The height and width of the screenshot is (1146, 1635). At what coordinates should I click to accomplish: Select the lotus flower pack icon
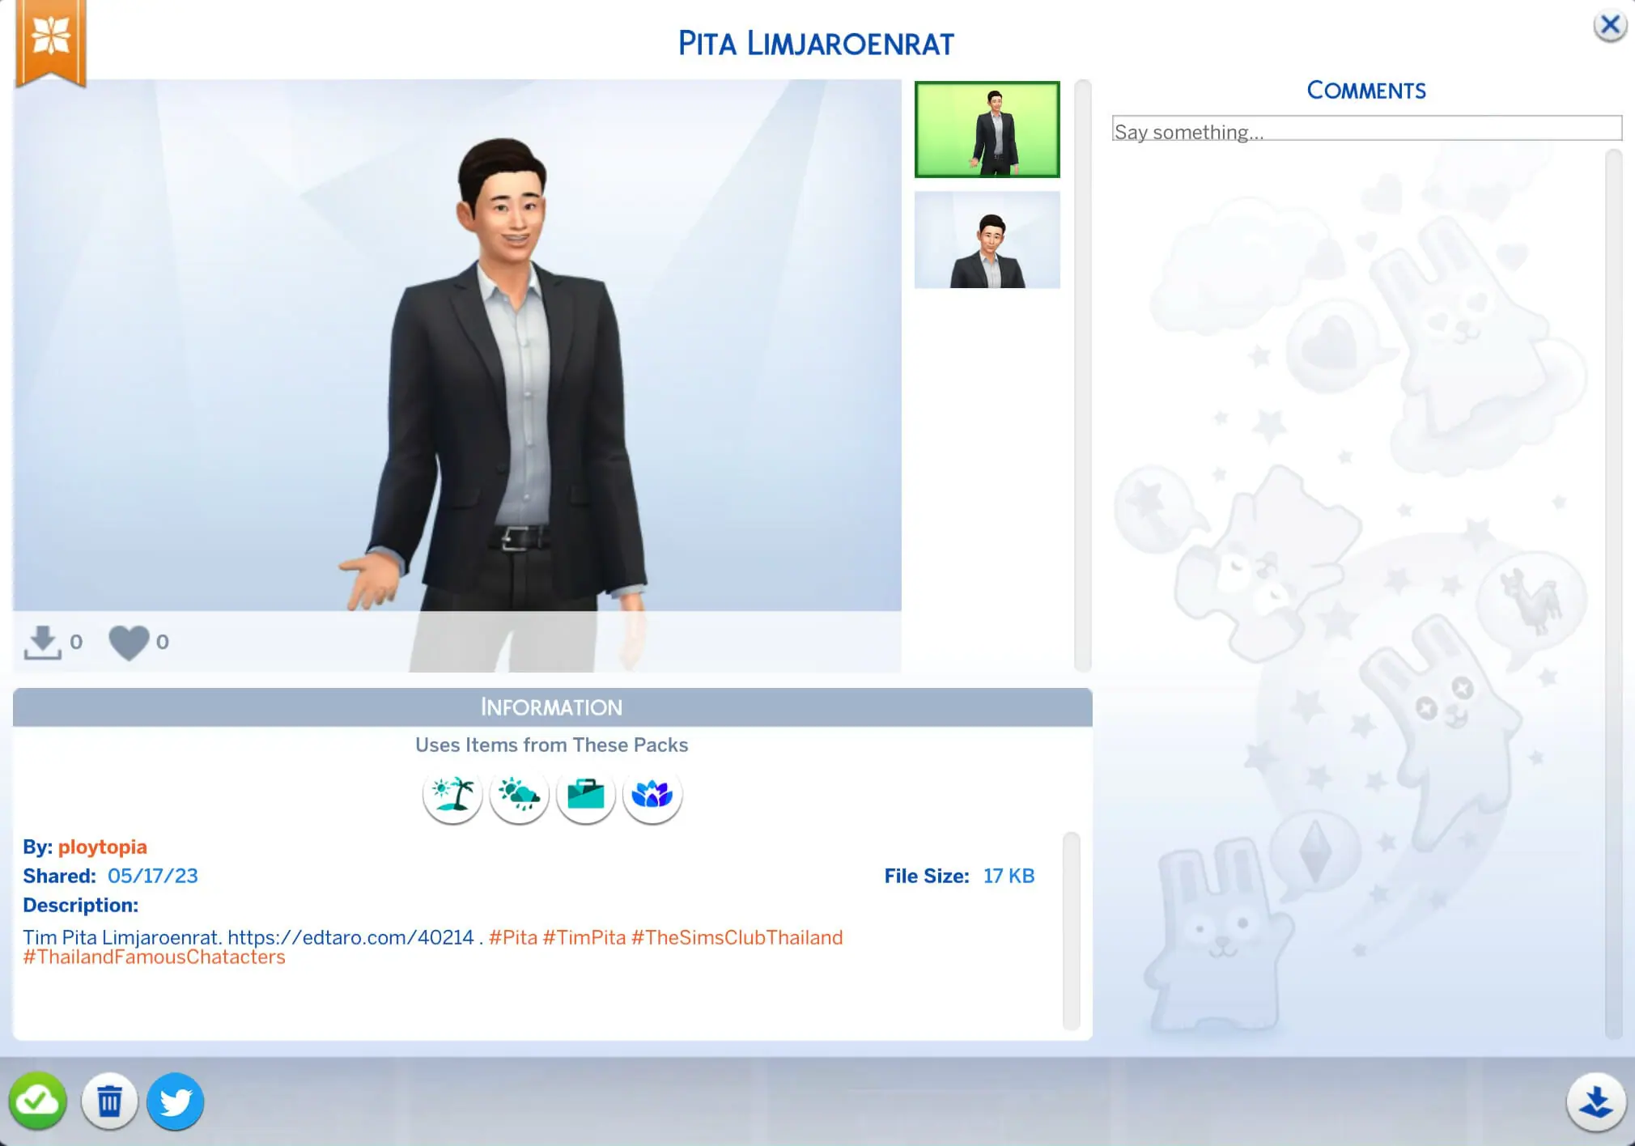tap(652, 796)
